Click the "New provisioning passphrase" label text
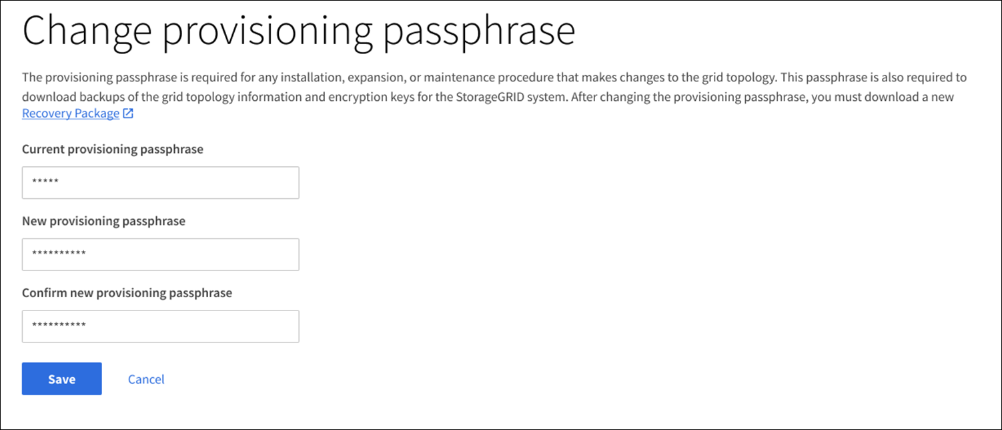 coord(103,221)
